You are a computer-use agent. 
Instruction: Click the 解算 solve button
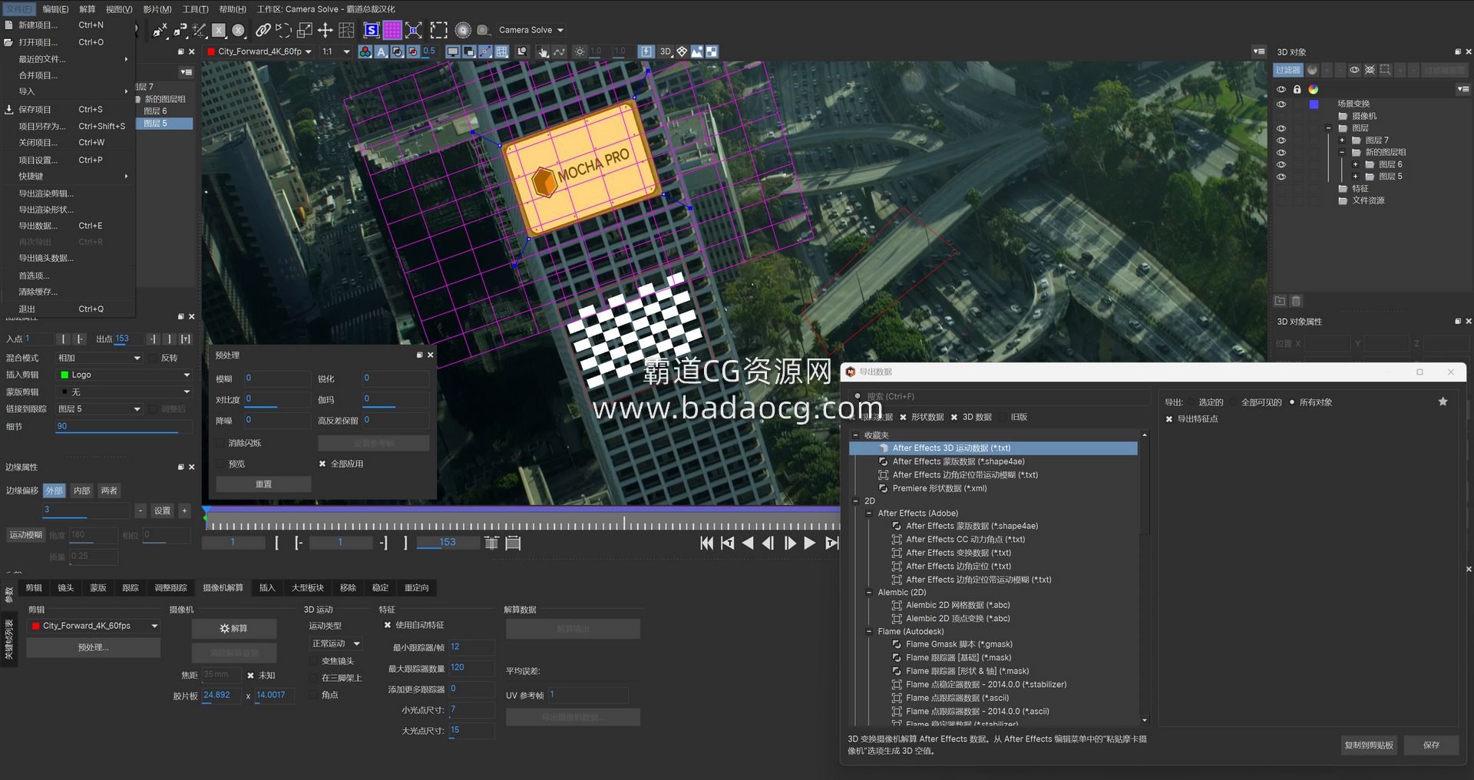[x=234, y=628]
